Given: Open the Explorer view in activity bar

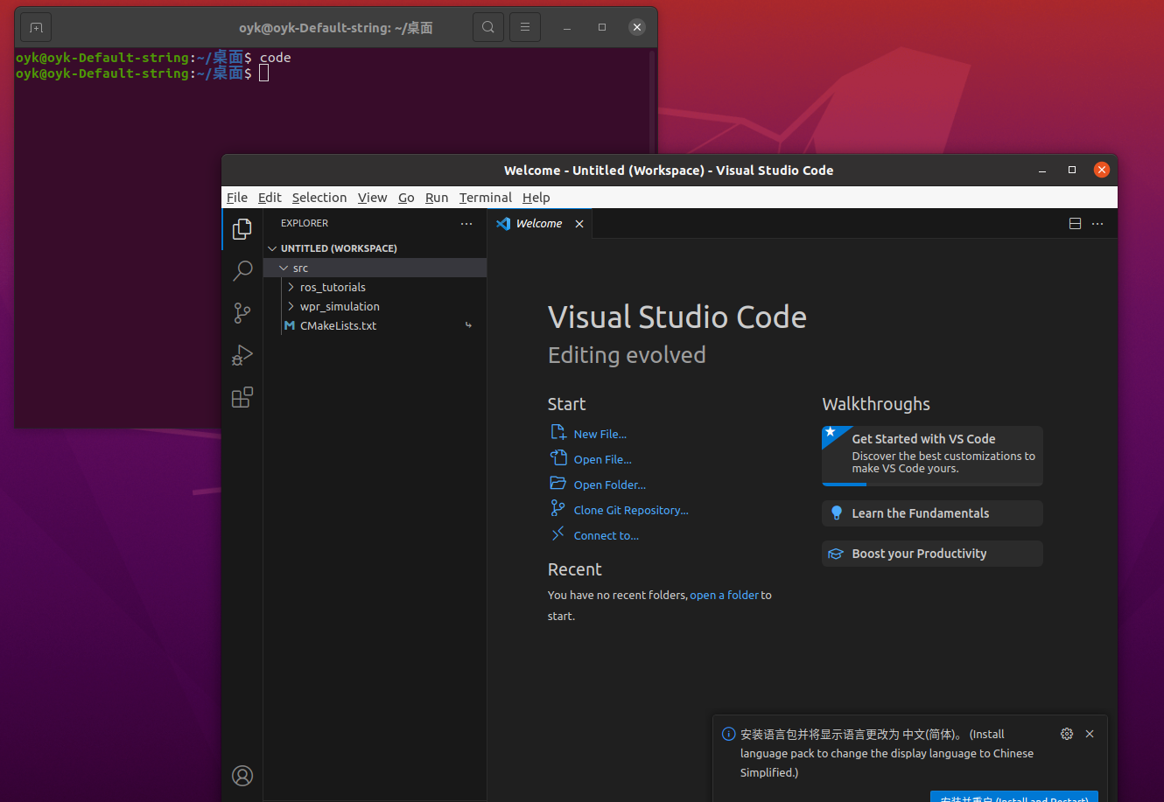Looking at the screenshot, I should [x=242, y=230].
